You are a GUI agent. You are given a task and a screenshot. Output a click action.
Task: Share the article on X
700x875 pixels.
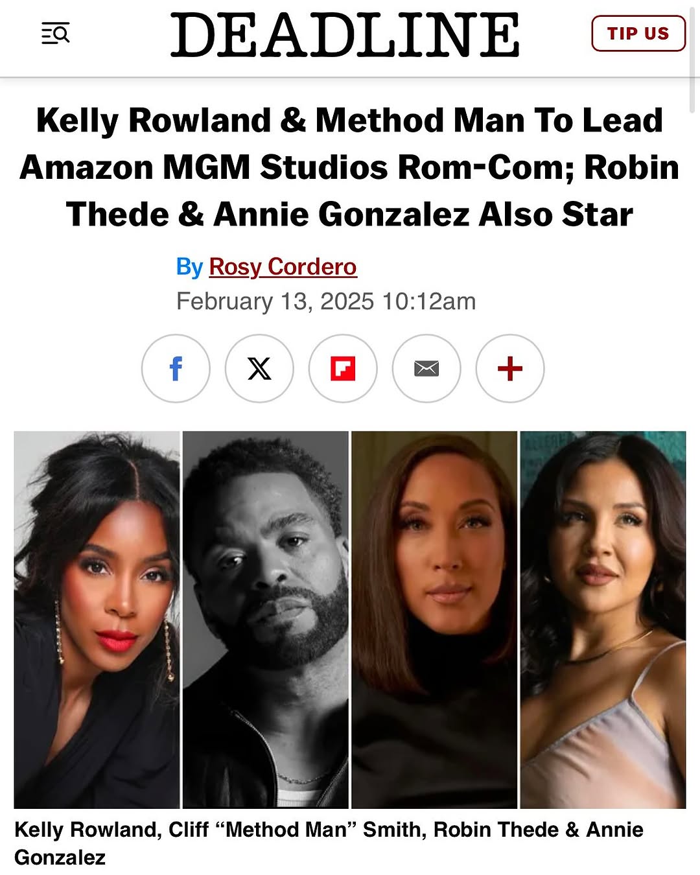(259, 368)
